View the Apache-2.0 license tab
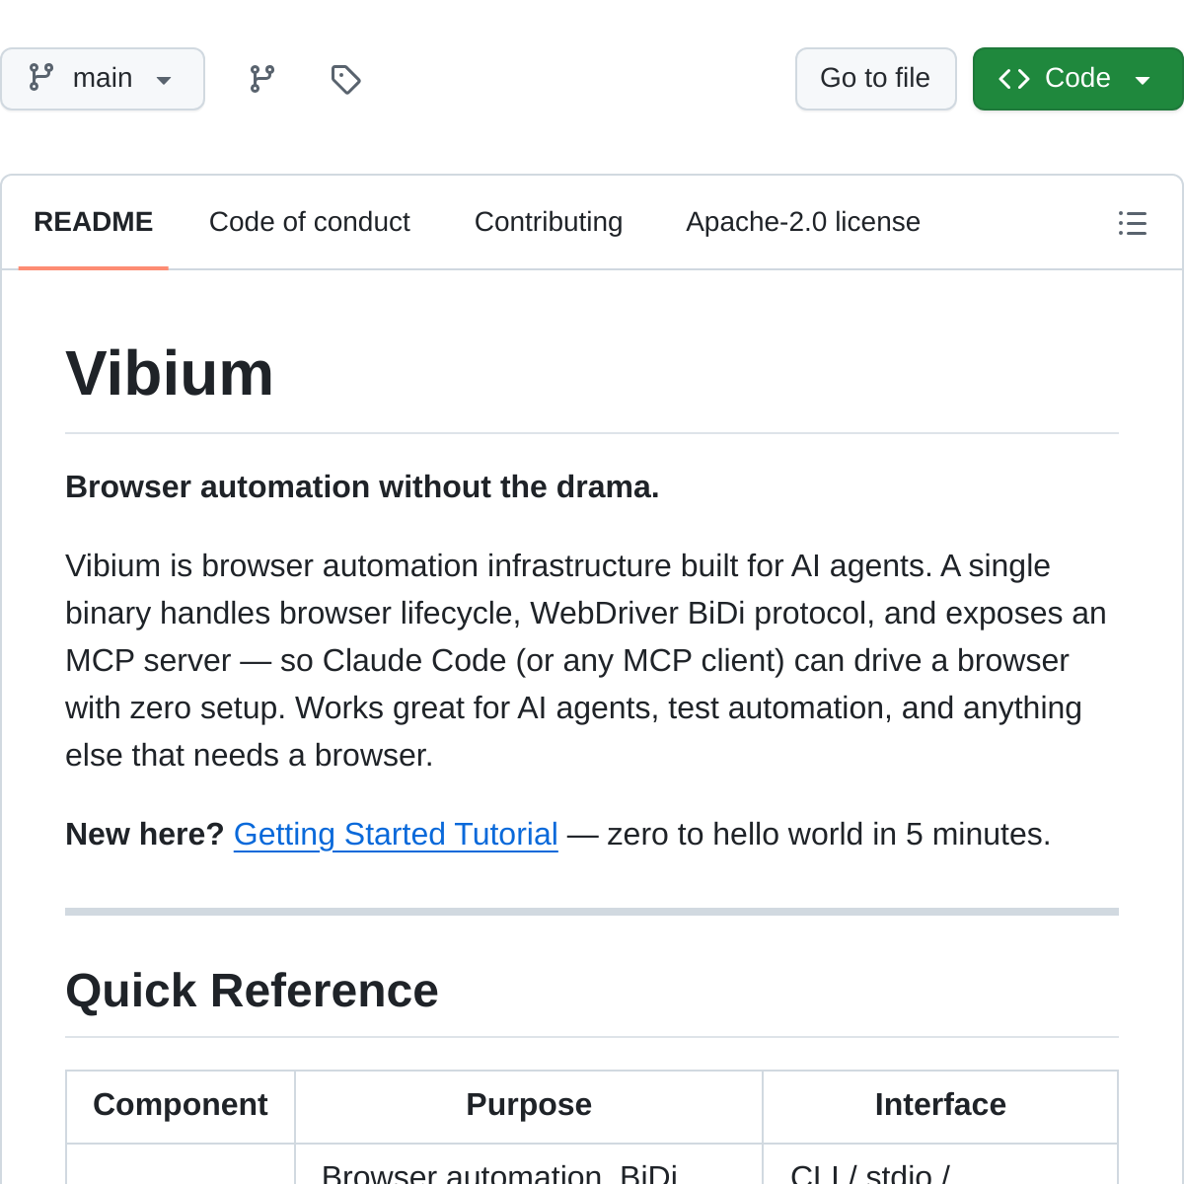Image resolution: width=1184 pixels, height=1184 pixels. click(x=802, y=221)
